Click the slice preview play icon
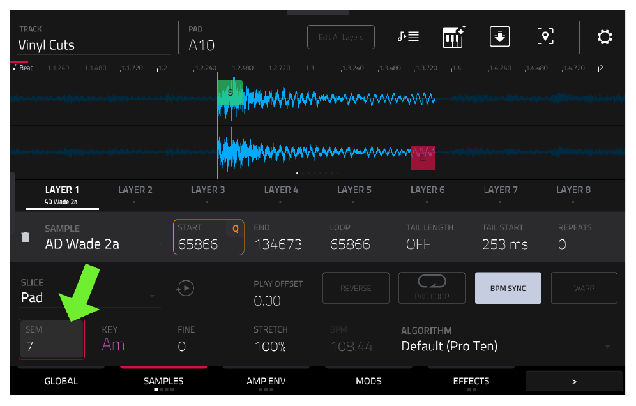Screen dimensions: 636x406 [185, 289]
